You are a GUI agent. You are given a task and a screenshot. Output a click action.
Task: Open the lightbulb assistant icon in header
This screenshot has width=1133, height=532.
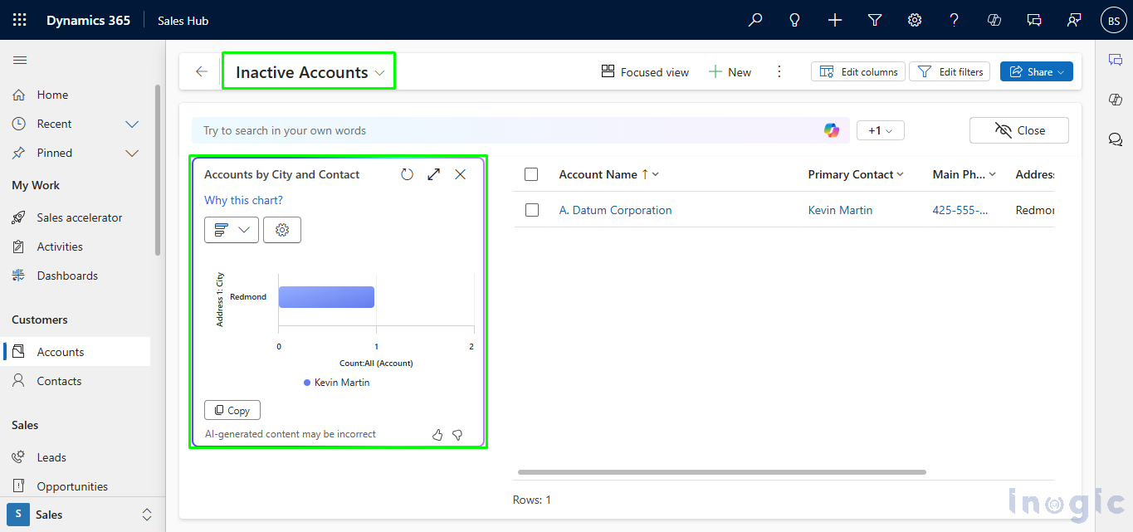(795, 20)
